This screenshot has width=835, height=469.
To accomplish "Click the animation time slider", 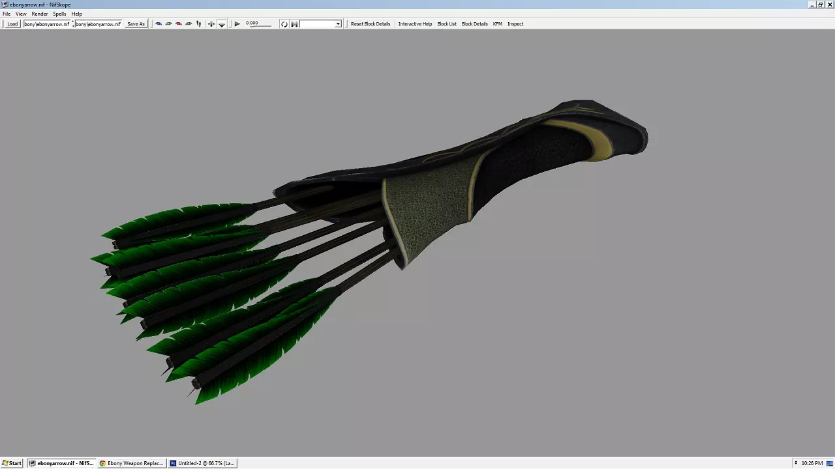I will [260, 26].
